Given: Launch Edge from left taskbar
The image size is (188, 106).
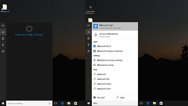Looking at the screenshot, I should click(x=62, y=103).
